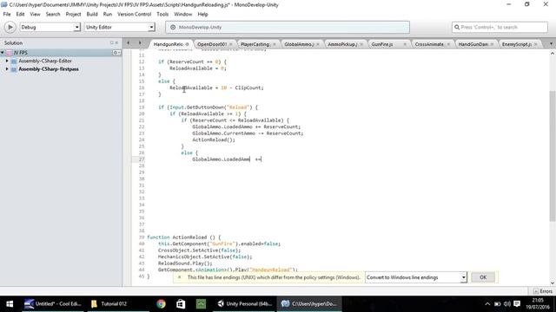This screenshot has height=312, width=556.
Task: Open the Build menu
Action: pyautogui.click(x=92, y=14)
